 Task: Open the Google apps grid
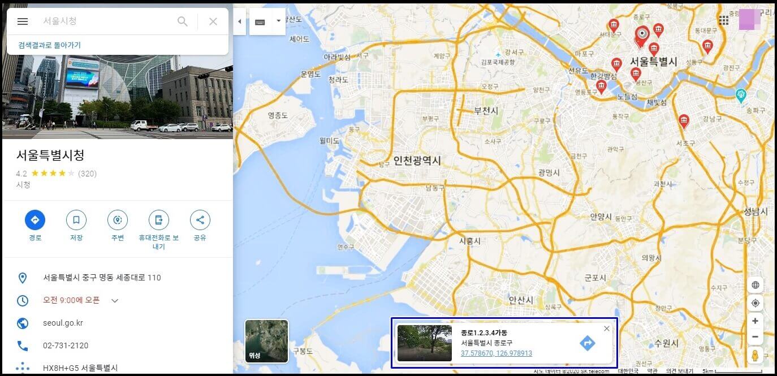click(723, 20)
